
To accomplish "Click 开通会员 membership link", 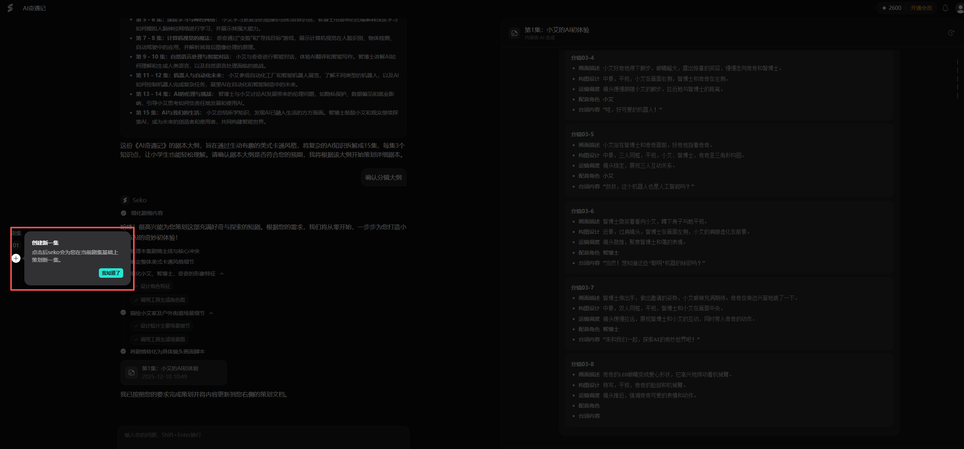I will coord(921,8).
